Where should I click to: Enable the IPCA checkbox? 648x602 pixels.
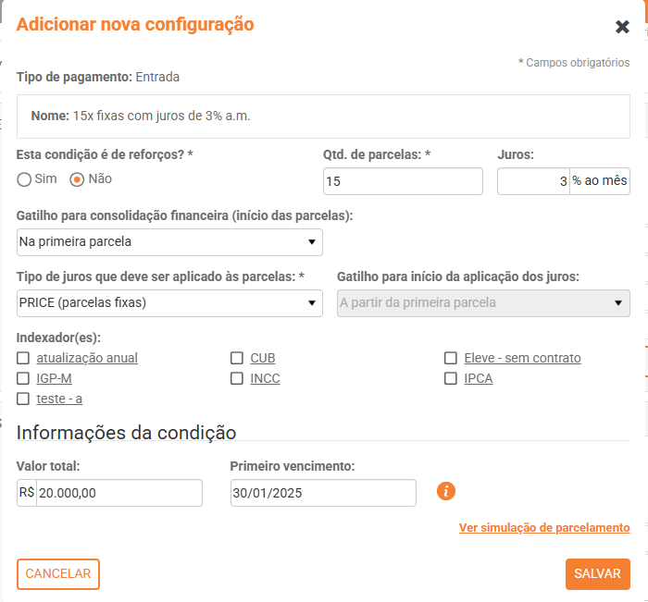click(451, 378)
